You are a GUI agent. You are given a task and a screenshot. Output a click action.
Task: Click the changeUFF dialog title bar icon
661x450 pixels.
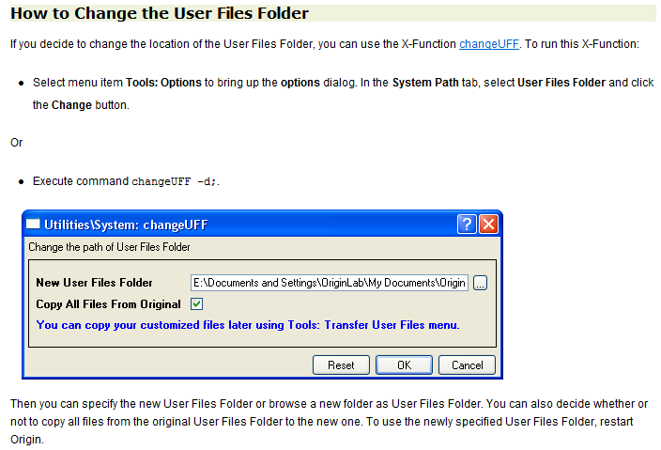pyautogui.click(x=33, y=225)
